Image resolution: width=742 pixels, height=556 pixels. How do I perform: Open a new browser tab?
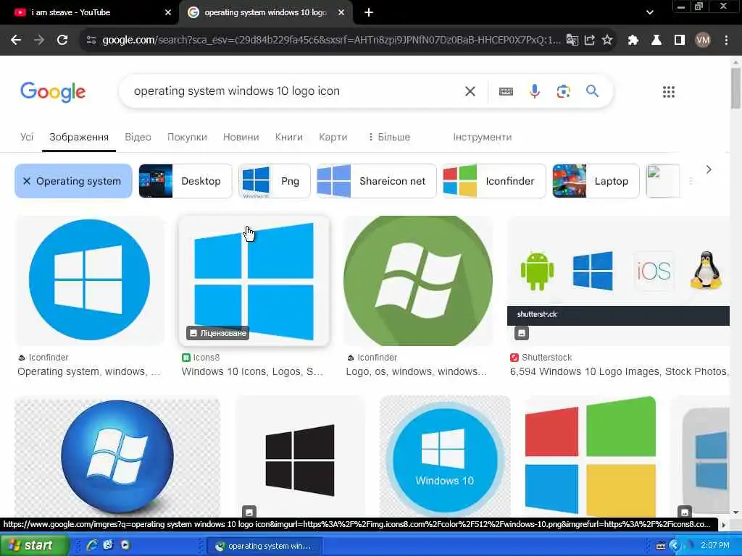click(369, 13)
